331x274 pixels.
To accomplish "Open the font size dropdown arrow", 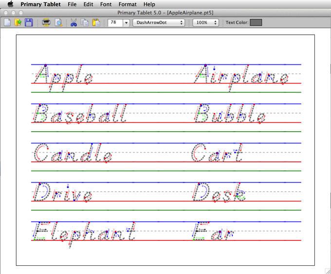I will click(x=127, y=22).
